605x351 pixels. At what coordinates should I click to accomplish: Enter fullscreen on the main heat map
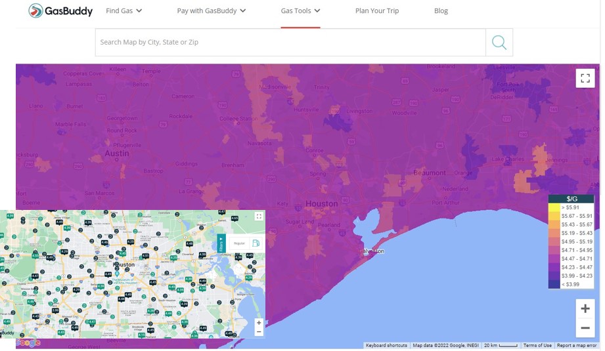pos(585,78)
